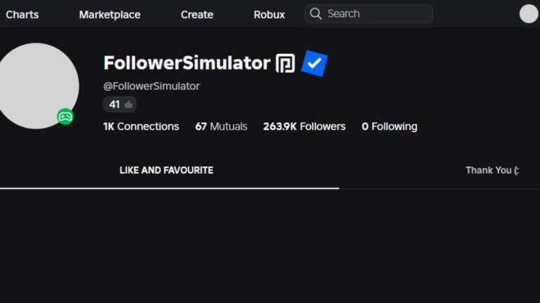Screen dimensions: 540x303
Task: Open the 263.9K Followers list
Action: (304, 127)
